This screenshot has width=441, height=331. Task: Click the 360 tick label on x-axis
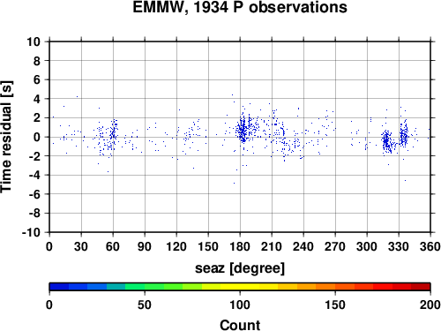[430, 246]
